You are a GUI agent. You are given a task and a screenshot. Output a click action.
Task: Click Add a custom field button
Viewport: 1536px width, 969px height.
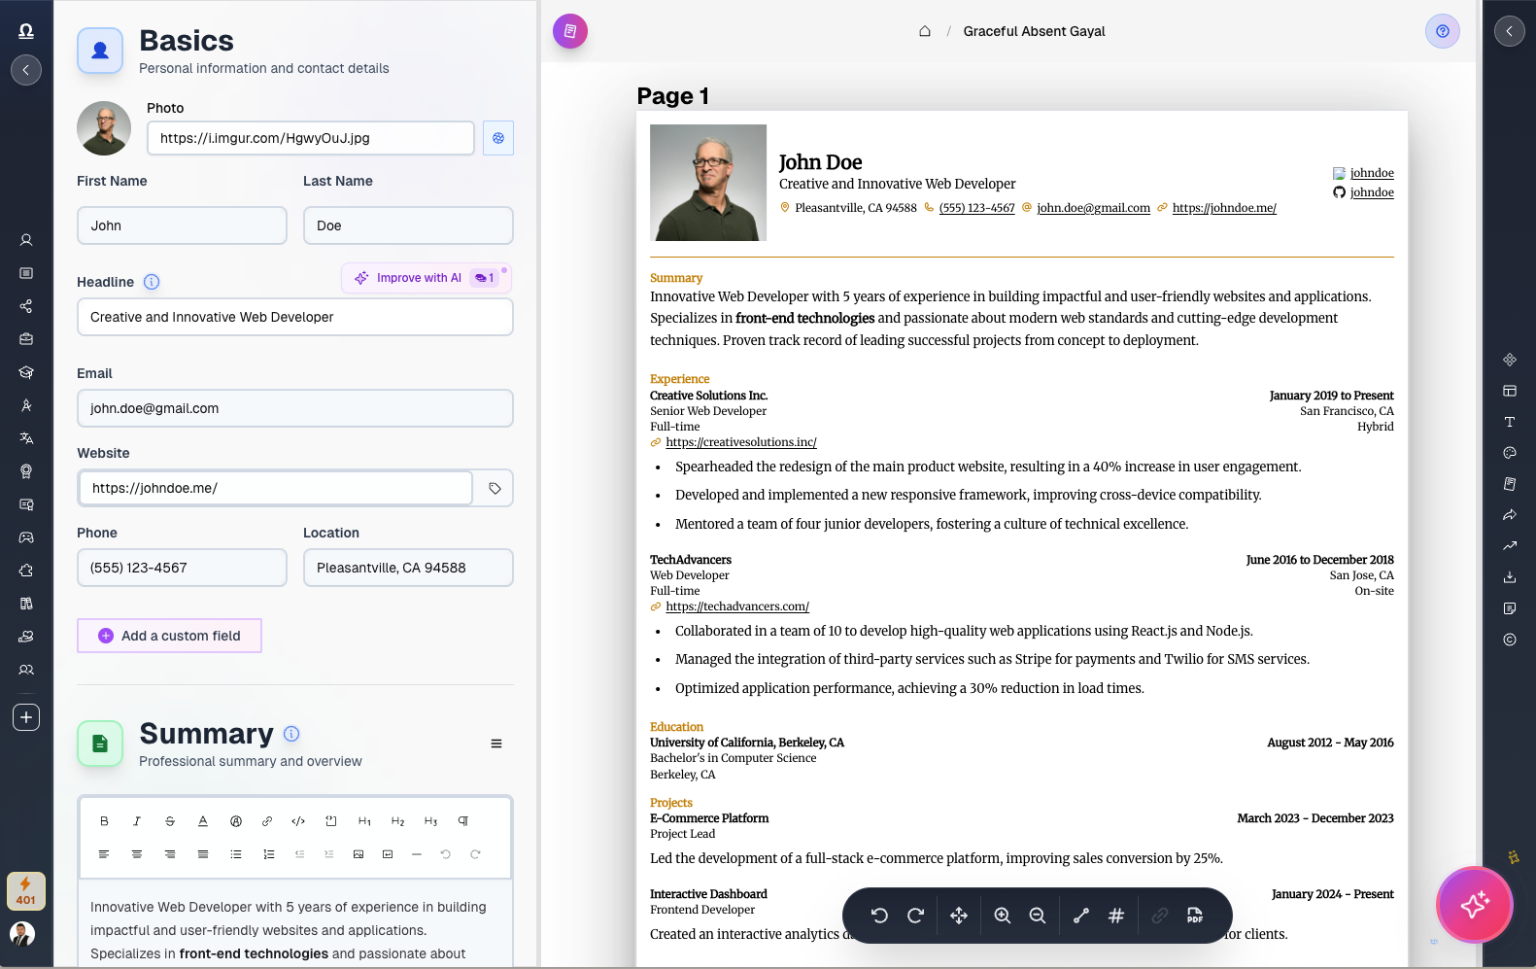click(x=169, y=636)
